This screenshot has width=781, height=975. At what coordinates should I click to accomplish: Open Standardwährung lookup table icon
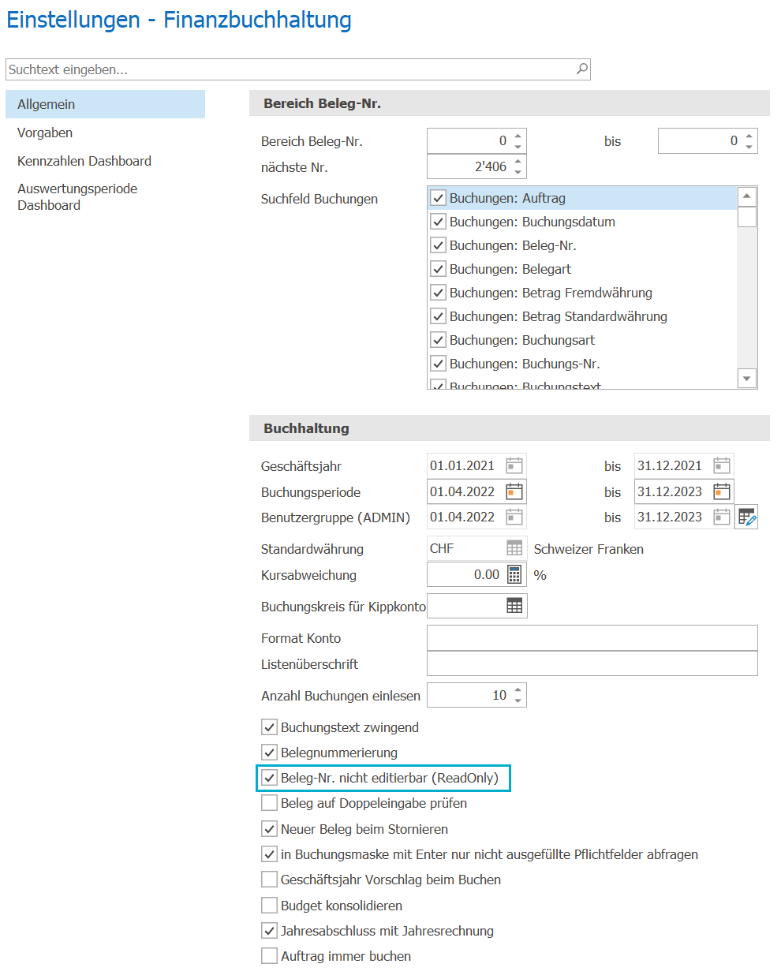[514, 548]
